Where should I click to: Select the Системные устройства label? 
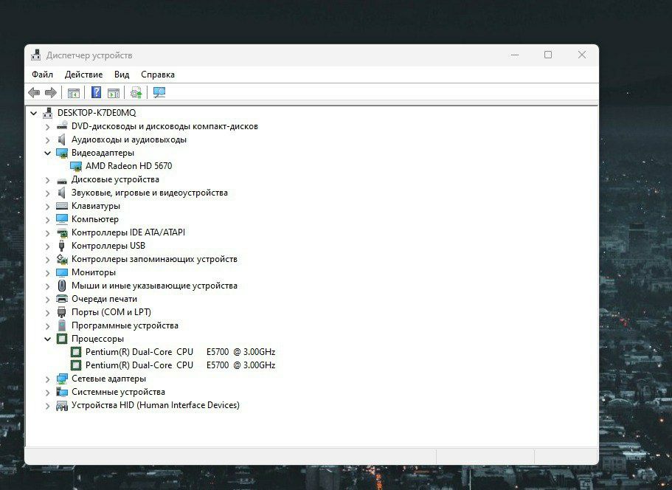pyautogui.click(x=118, y=392)
